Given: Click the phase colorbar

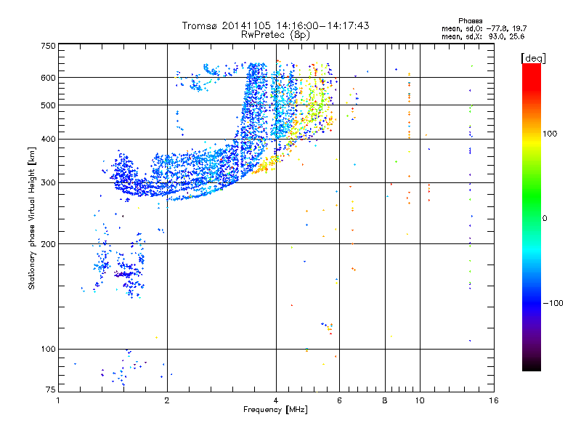Looking at the screenshot, I should click(x=532, y=217).
